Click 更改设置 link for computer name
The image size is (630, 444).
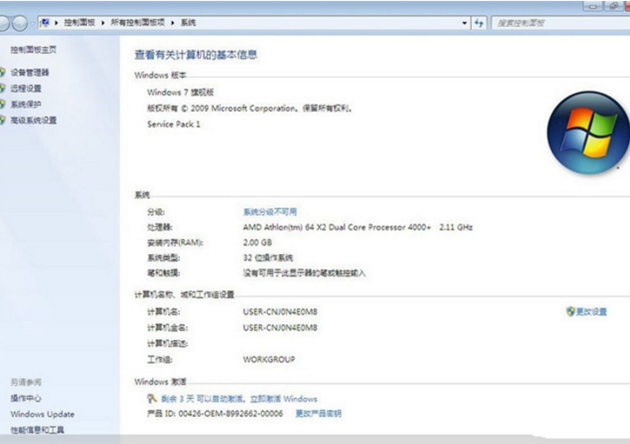coord(592,311)
